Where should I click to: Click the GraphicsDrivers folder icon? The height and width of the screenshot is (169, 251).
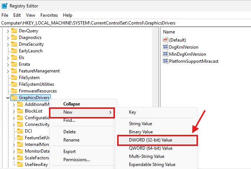point(14,98)
